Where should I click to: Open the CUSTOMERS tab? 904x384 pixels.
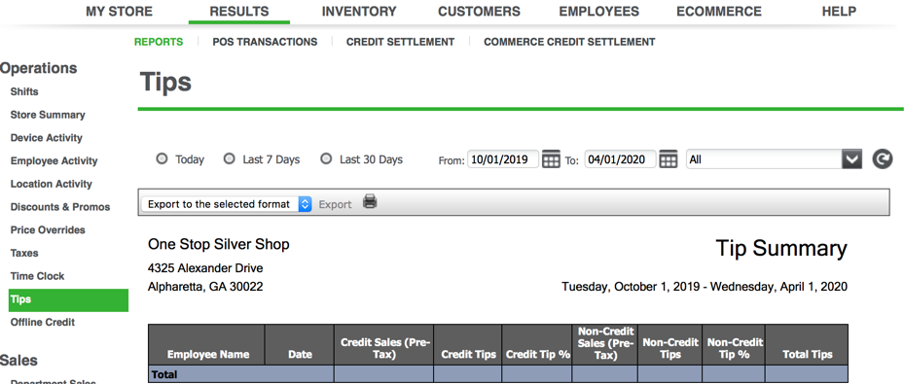[x=479, y=12]
